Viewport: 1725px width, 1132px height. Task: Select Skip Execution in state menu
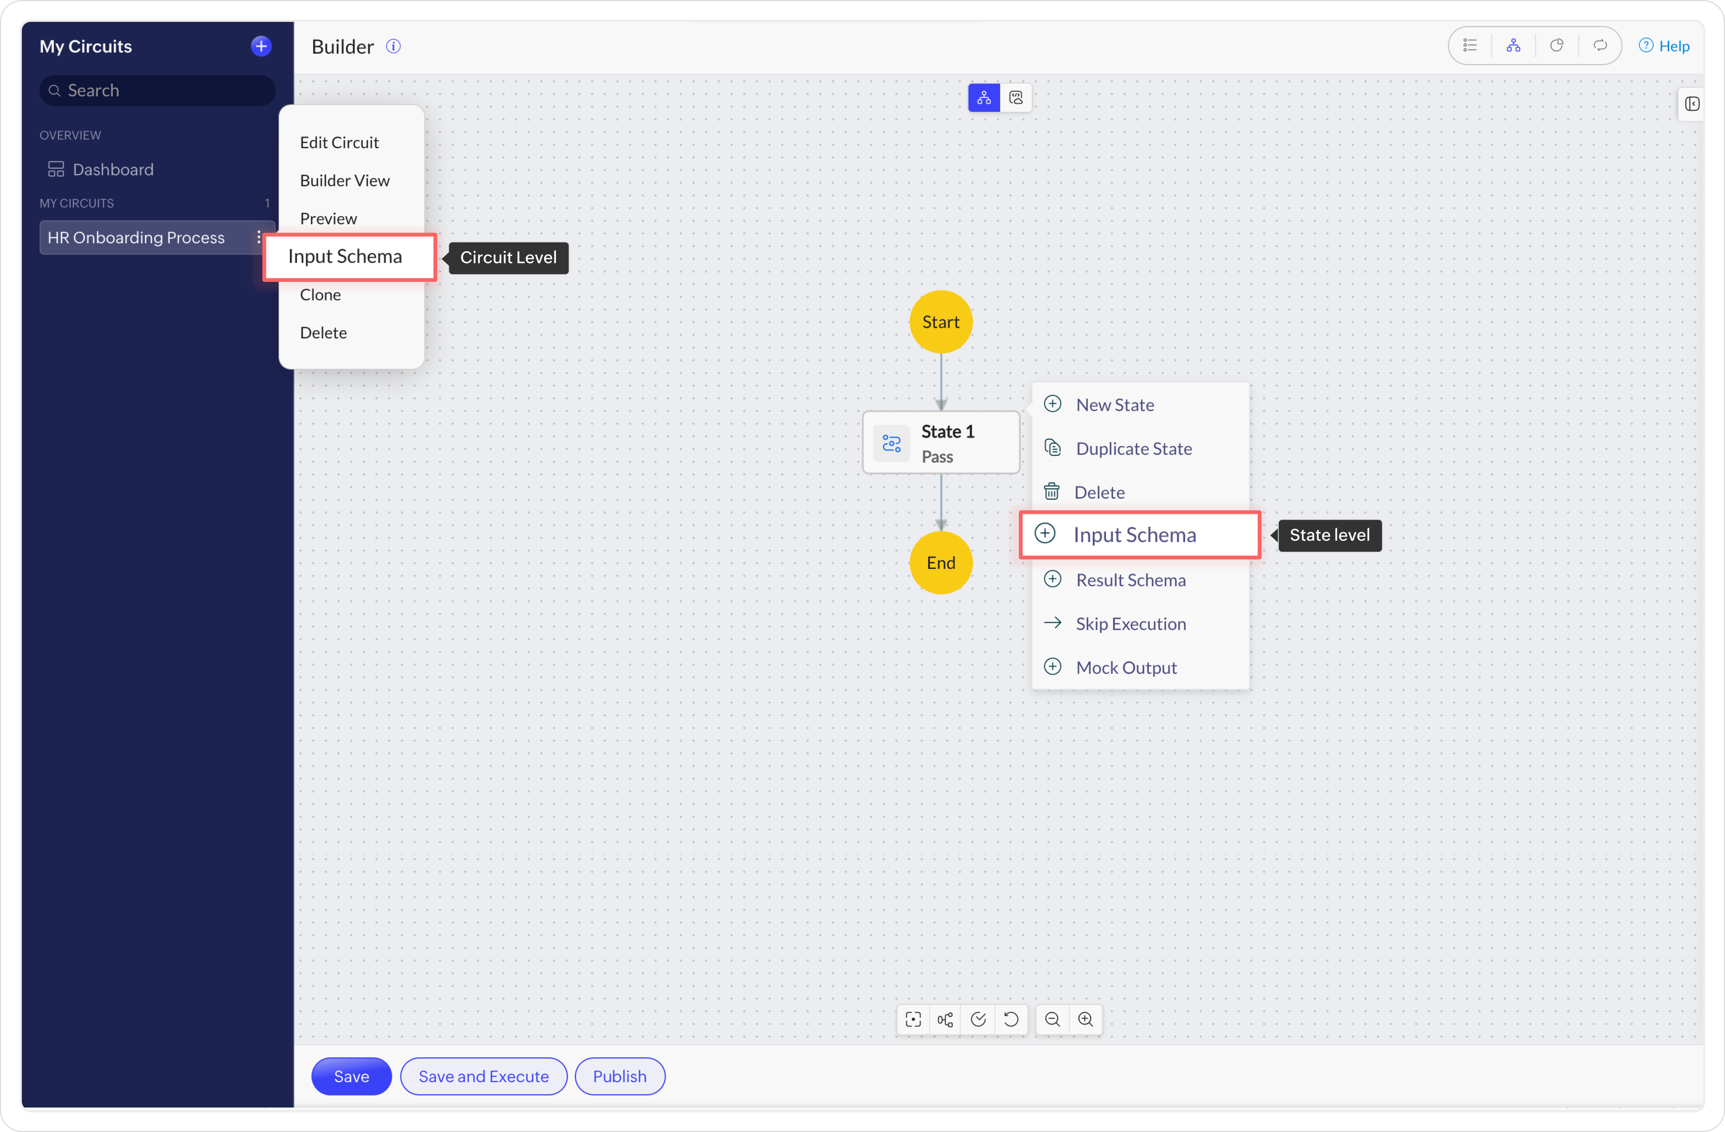pos(1131,624)
